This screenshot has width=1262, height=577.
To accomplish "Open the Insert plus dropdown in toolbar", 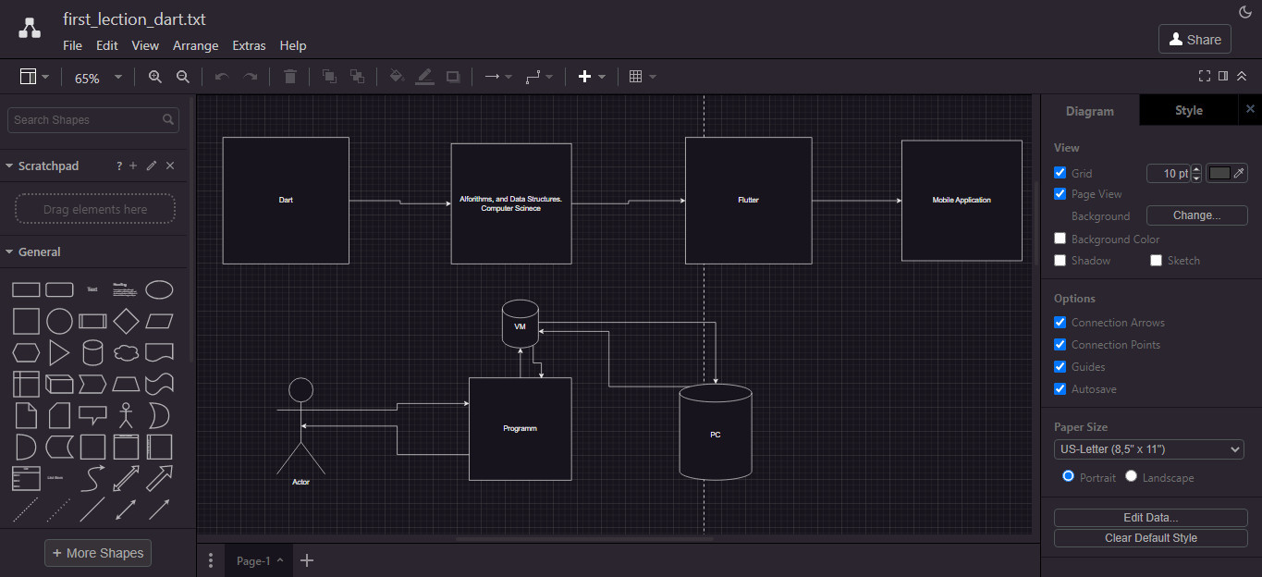I will pyautogui.click(x=592, y=77).
